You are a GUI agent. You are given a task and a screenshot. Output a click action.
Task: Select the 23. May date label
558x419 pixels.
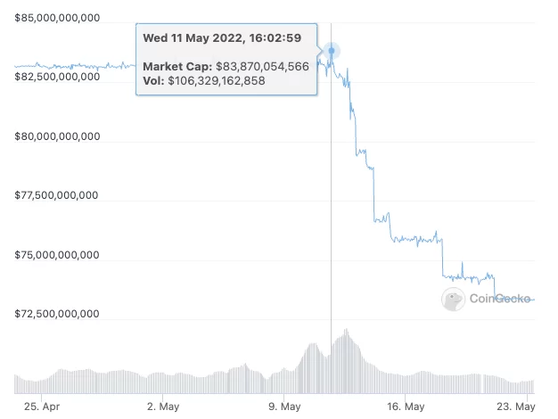[519, 407]
